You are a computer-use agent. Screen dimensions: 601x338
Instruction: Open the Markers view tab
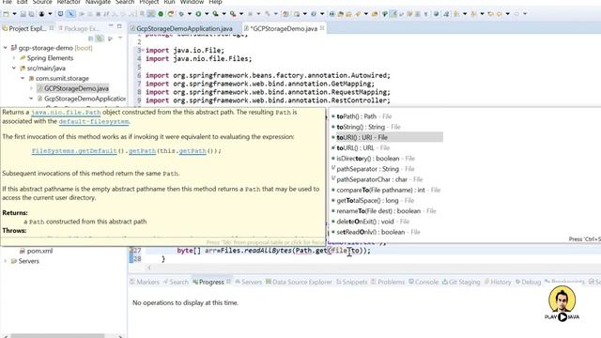(x=144, y=282)
